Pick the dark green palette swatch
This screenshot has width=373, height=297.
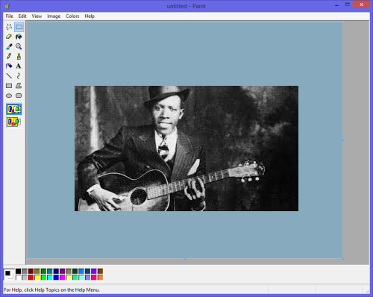pos(43,271)
